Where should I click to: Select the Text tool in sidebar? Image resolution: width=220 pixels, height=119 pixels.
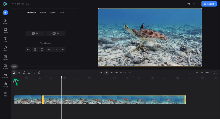5,40
